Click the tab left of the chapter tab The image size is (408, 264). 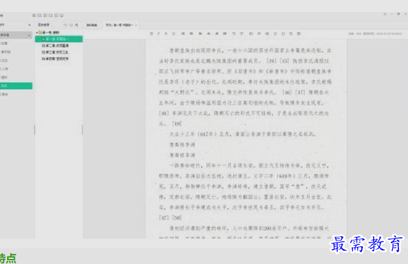[92, 25]
